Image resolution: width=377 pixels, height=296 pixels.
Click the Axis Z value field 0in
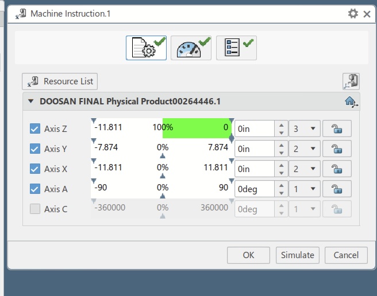(255, 128)
